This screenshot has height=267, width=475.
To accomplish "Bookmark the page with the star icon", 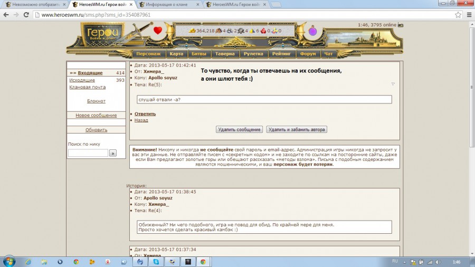I will coord(458,15).
